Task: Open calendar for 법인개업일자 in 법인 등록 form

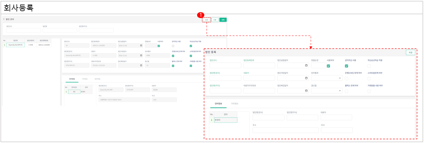Action: coord(306,78)
